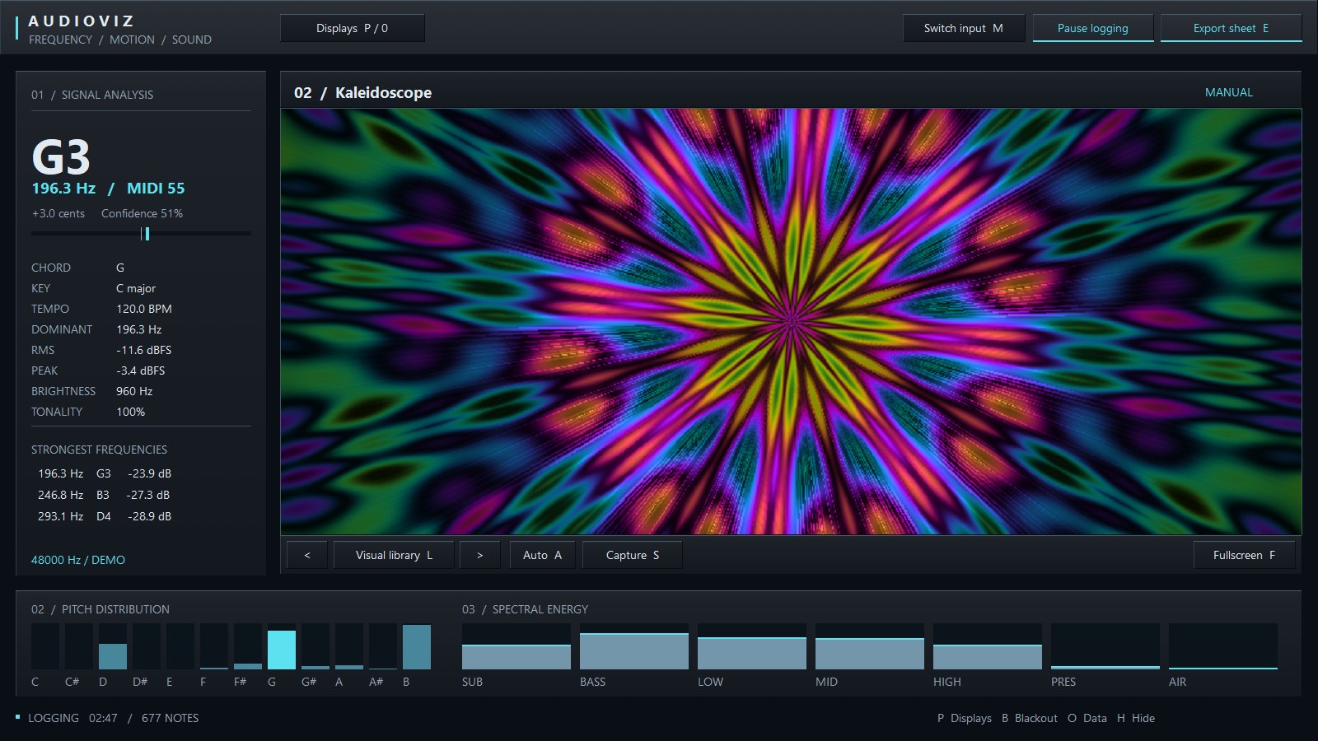Click the Confidence 51% label

point(142,213)
